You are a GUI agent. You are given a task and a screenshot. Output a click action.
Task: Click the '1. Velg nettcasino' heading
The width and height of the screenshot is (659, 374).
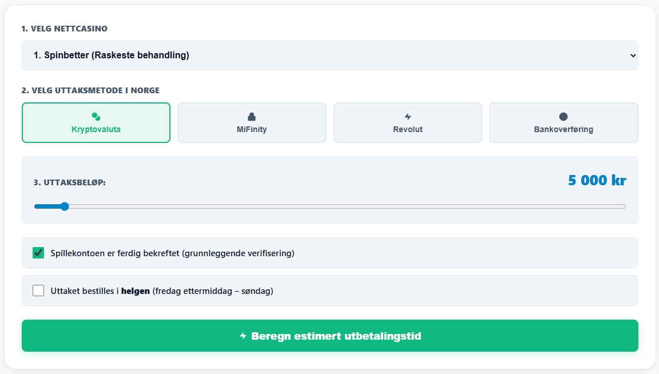(x=64, y=29)
